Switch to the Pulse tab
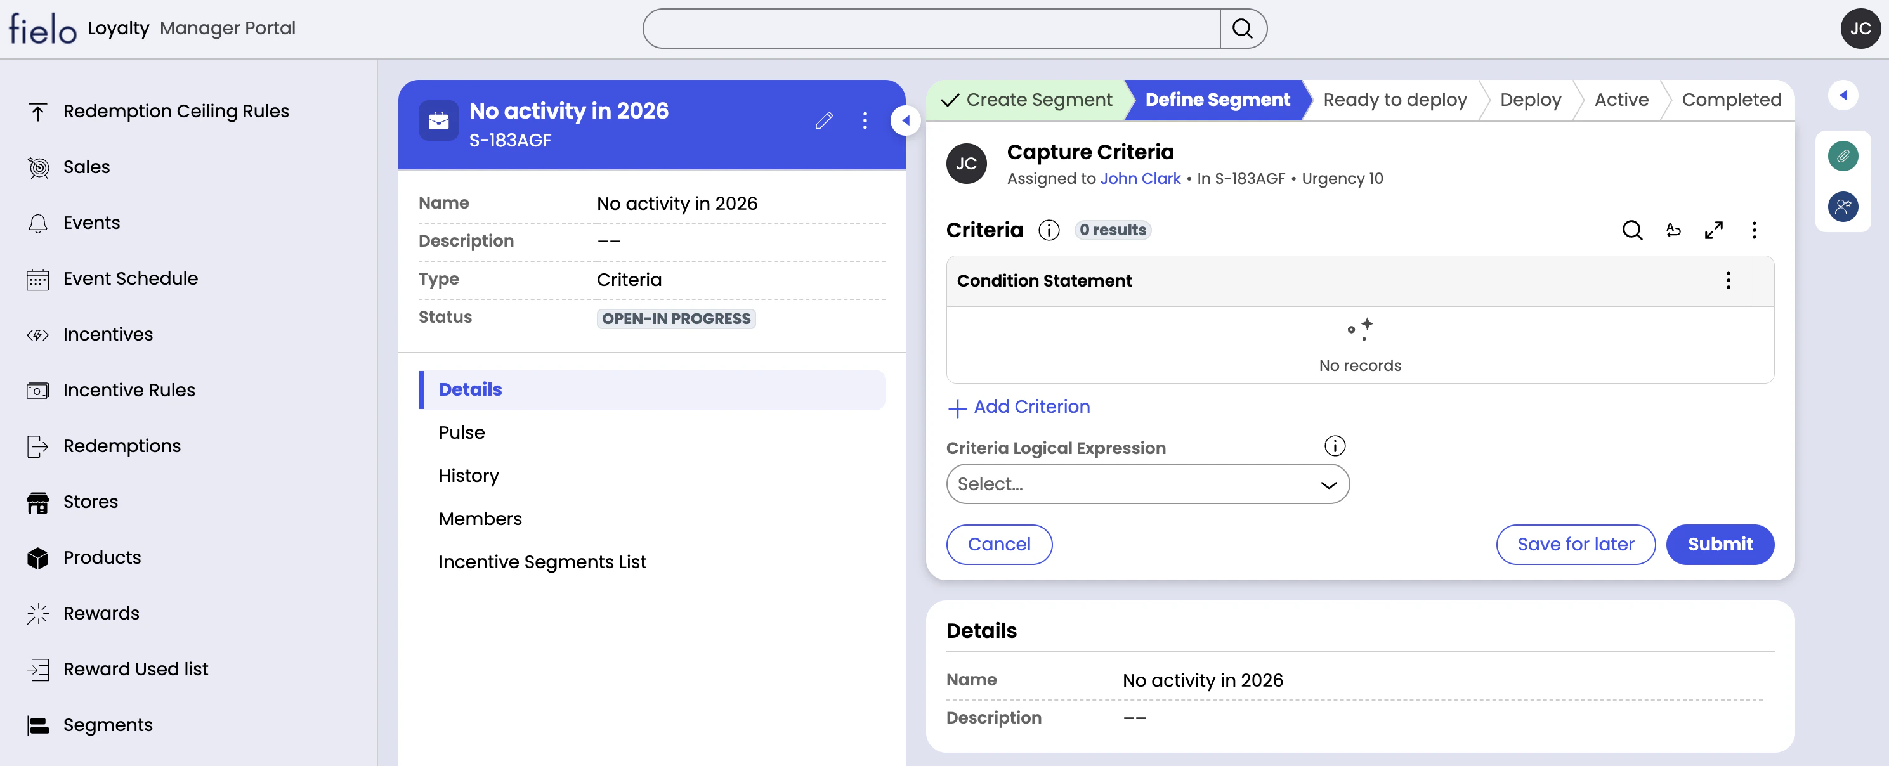This screenshot has width=1889, height=766. pos(461,432)
